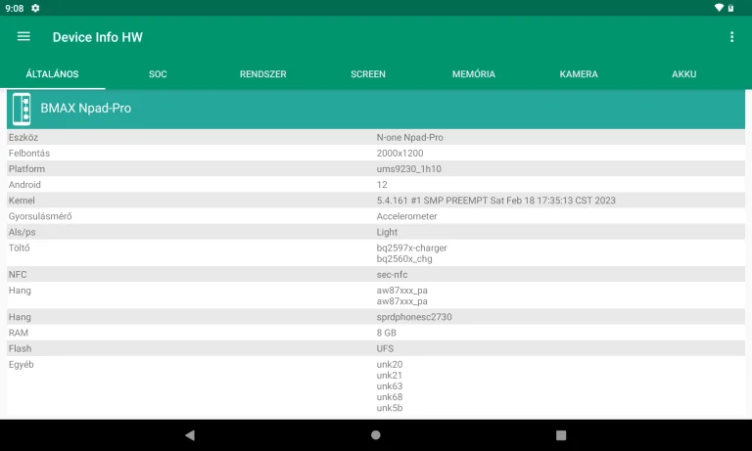Tap the 2000x1200 resolution value
752x451 pixels.
click(x=399, y=153)
